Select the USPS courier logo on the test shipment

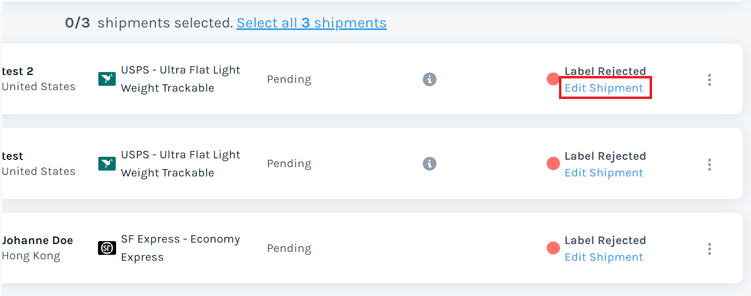[x=107, y=163]
